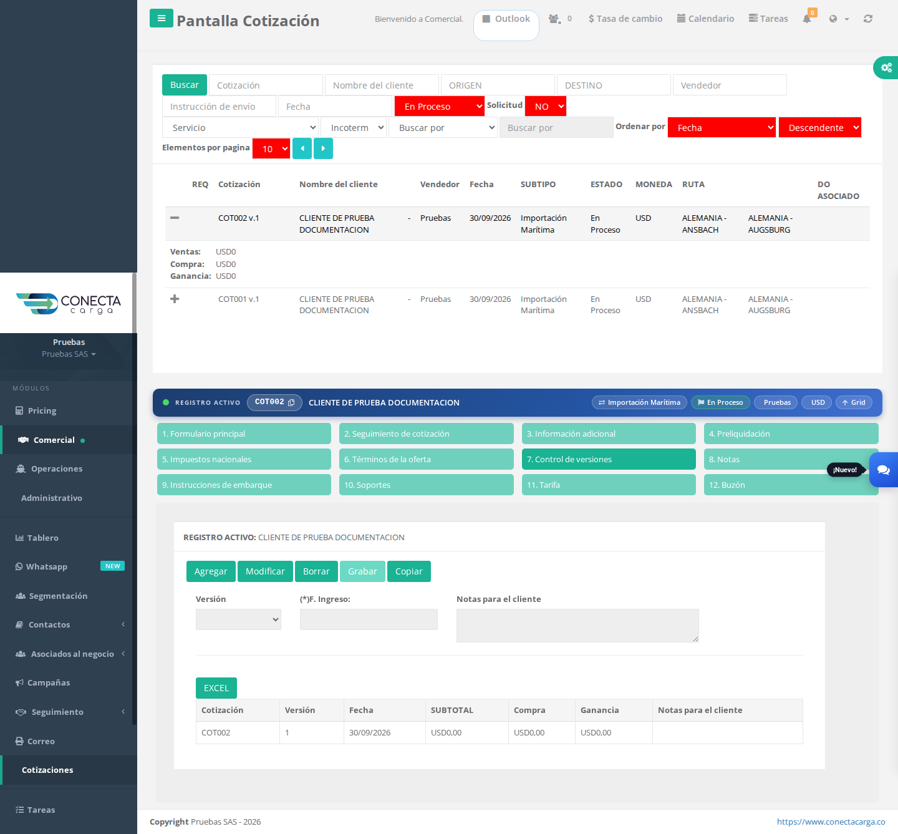Screen dimensions: 898x834
Task: Click the users icon in the top bar
Action: (554, 19)
